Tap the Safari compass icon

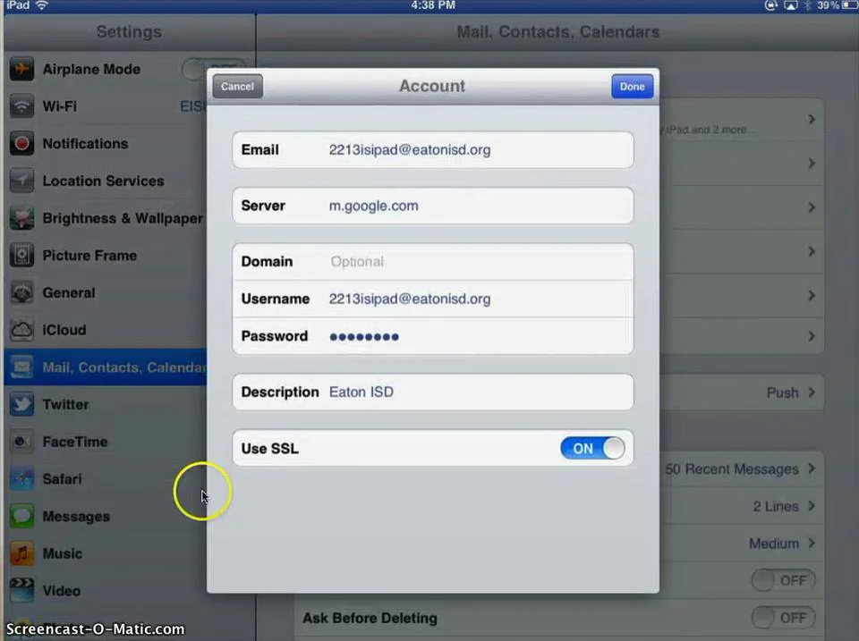(x=21, y=478)
